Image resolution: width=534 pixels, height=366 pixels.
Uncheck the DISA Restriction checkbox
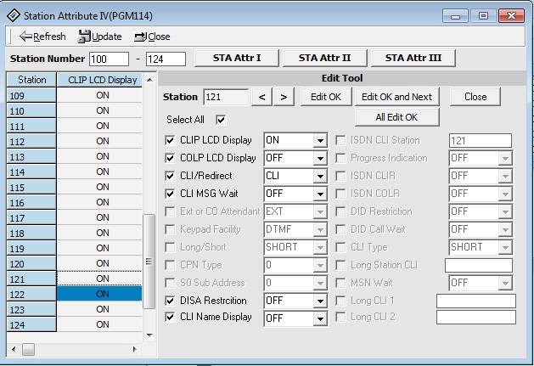171,300
